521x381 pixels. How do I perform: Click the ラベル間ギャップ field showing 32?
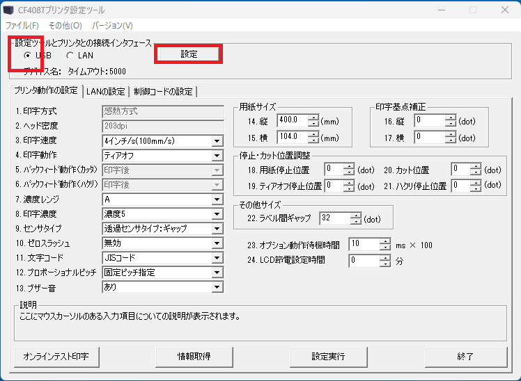tap(335, 218)
